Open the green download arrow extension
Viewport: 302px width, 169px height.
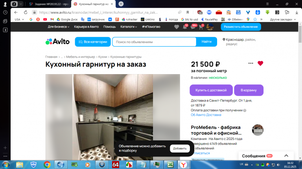point(267,12)
